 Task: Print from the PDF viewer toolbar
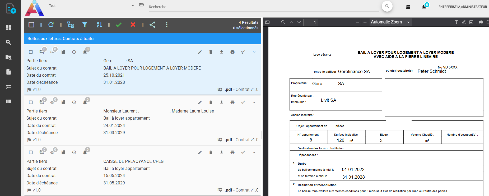pyautogui.click(x=481, y=22)
